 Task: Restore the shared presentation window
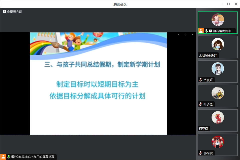pyautogui.click(x=185, y=35)
